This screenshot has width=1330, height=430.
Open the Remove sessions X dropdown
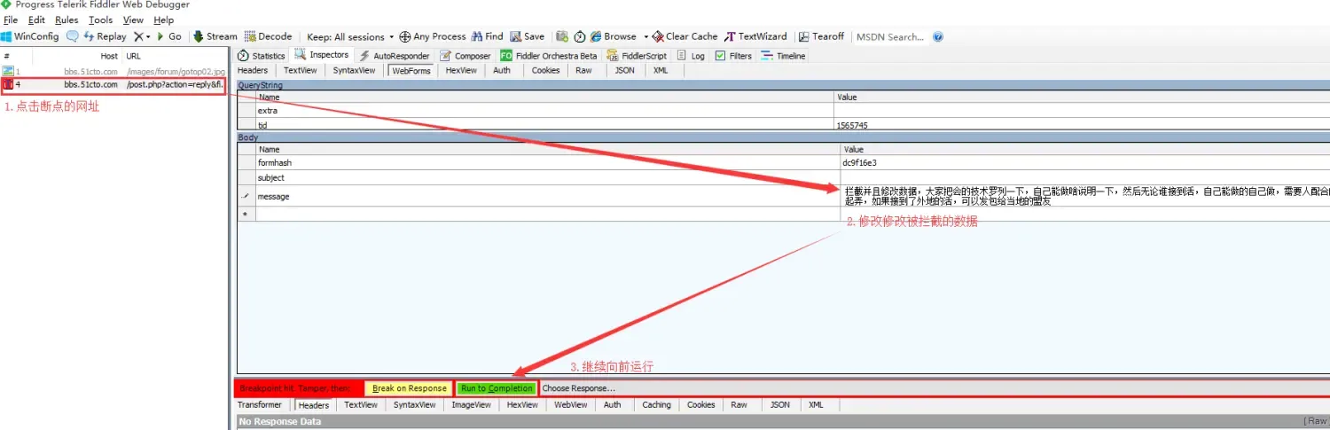pyautogui.click(x=142, y=36)
